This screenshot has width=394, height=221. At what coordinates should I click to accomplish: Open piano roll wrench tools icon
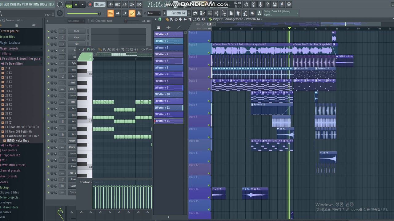coord(84,50)
